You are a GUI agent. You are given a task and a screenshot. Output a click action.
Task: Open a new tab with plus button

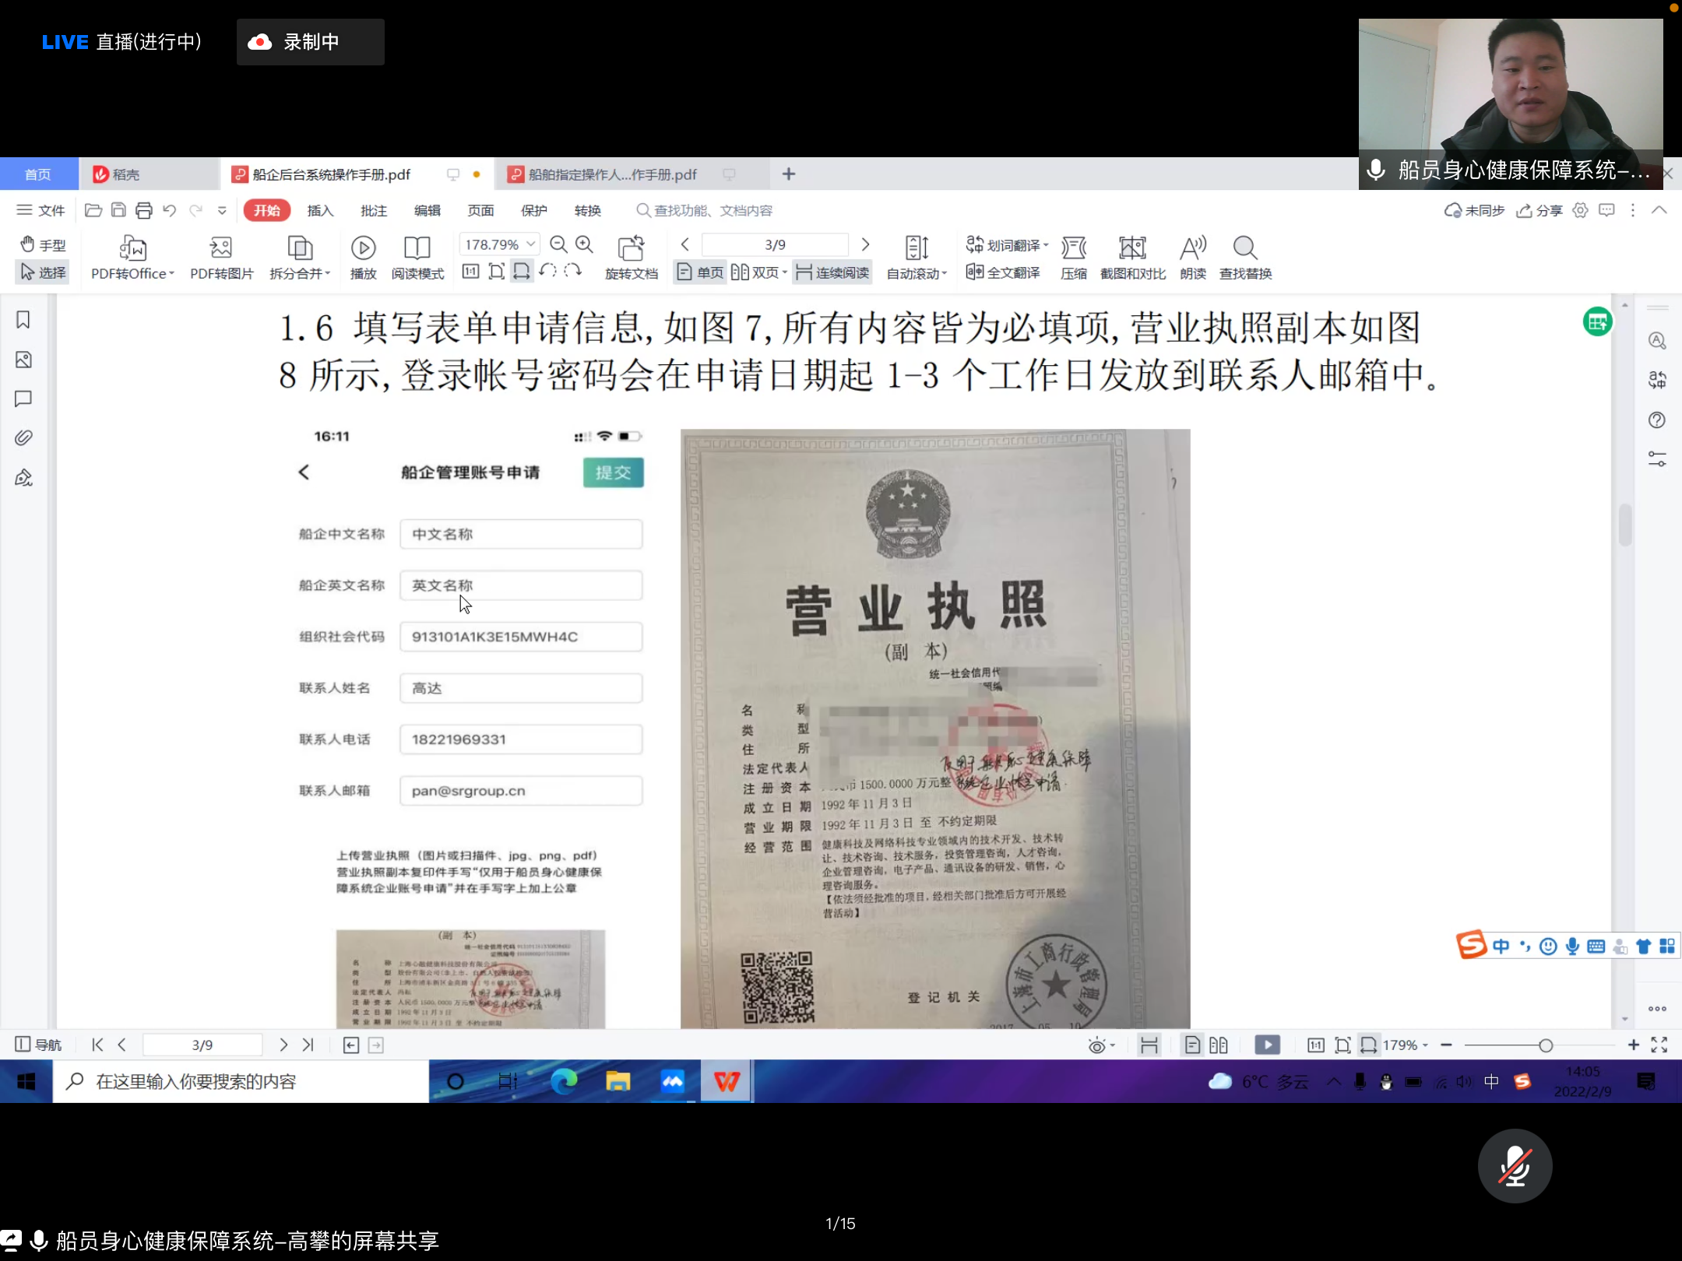(x=789, y=174)
